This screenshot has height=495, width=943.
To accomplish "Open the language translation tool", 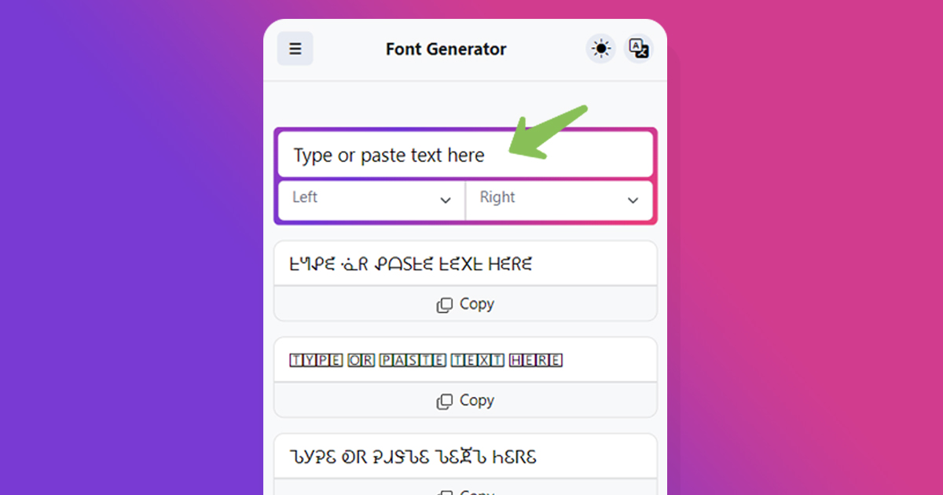I will pyautogui.click(x=638, y=48).
